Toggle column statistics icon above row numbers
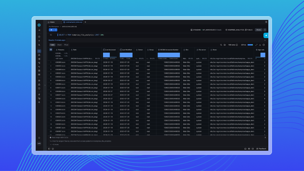304x171 pixels. pos(51,49)
